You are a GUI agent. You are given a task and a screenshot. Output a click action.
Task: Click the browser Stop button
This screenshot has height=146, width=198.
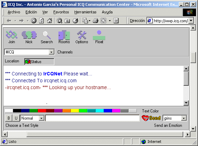pos(34,21)
